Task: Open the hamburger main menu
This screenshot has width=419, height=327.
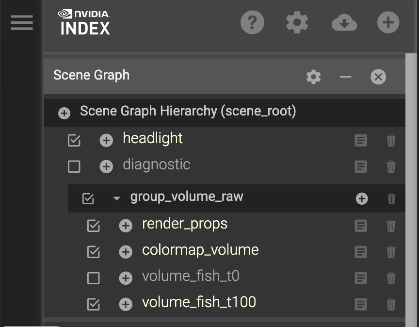Action: (22, 22)
